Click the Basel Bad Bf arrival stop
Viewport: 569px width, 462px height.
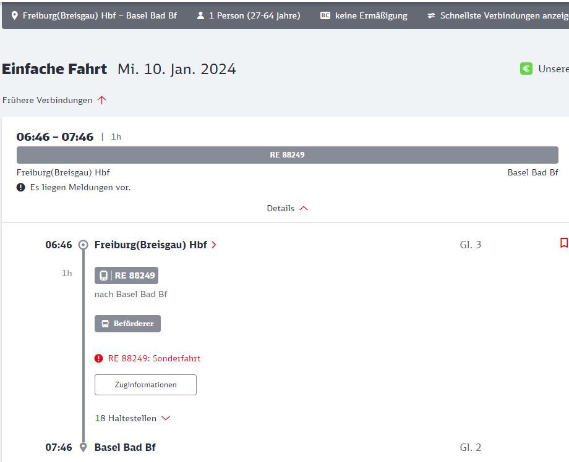pos(125,447)
